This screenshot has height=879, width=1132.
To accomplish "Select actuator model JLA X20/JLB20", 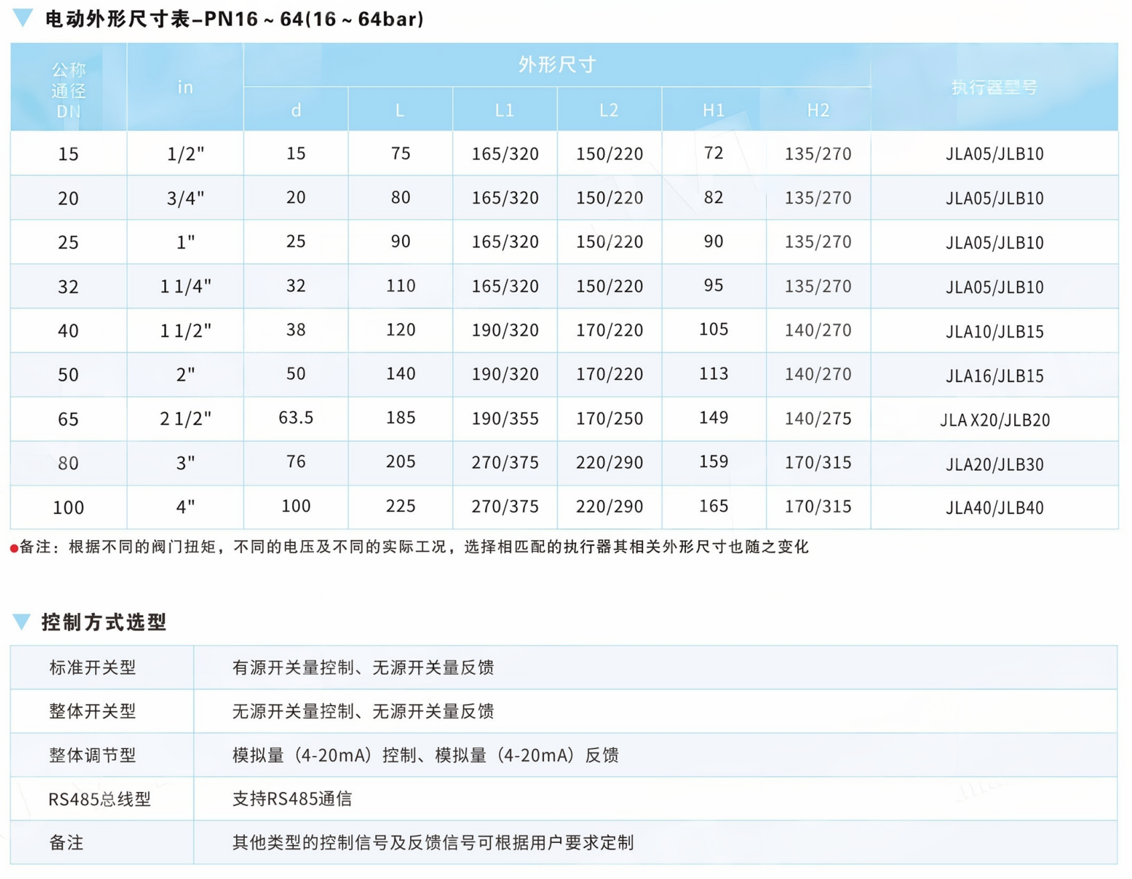I will (x=995, y=419).
